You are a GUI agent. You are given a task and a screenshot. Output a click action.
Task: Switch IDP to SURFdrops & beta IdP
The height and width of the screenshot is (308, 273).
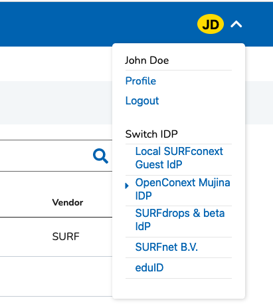pyautogui.click(x=180, y=220)
